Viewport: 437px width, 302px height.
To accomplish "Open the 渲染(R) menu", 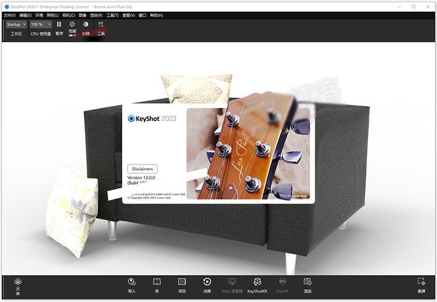I will (96, 15).
